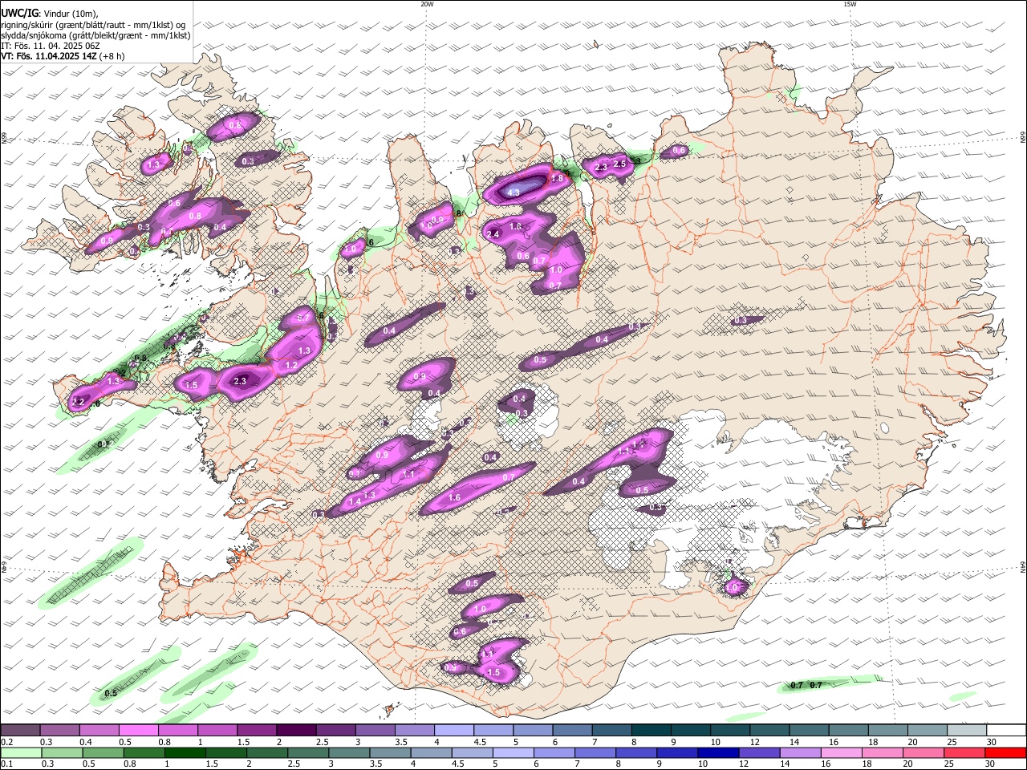1027x770 pixels.
Task: Click the '4.3' precipitation value on the map
Action: [x=513, y=192]
